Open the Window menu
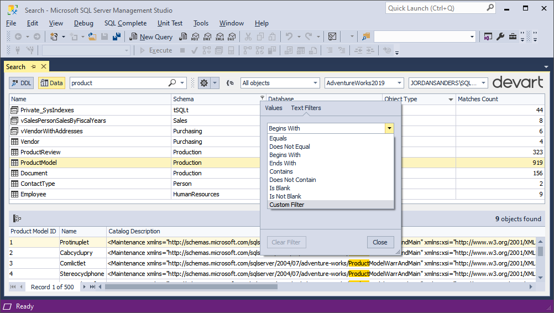Screen dimensions: 554x313 click(232, 23)
